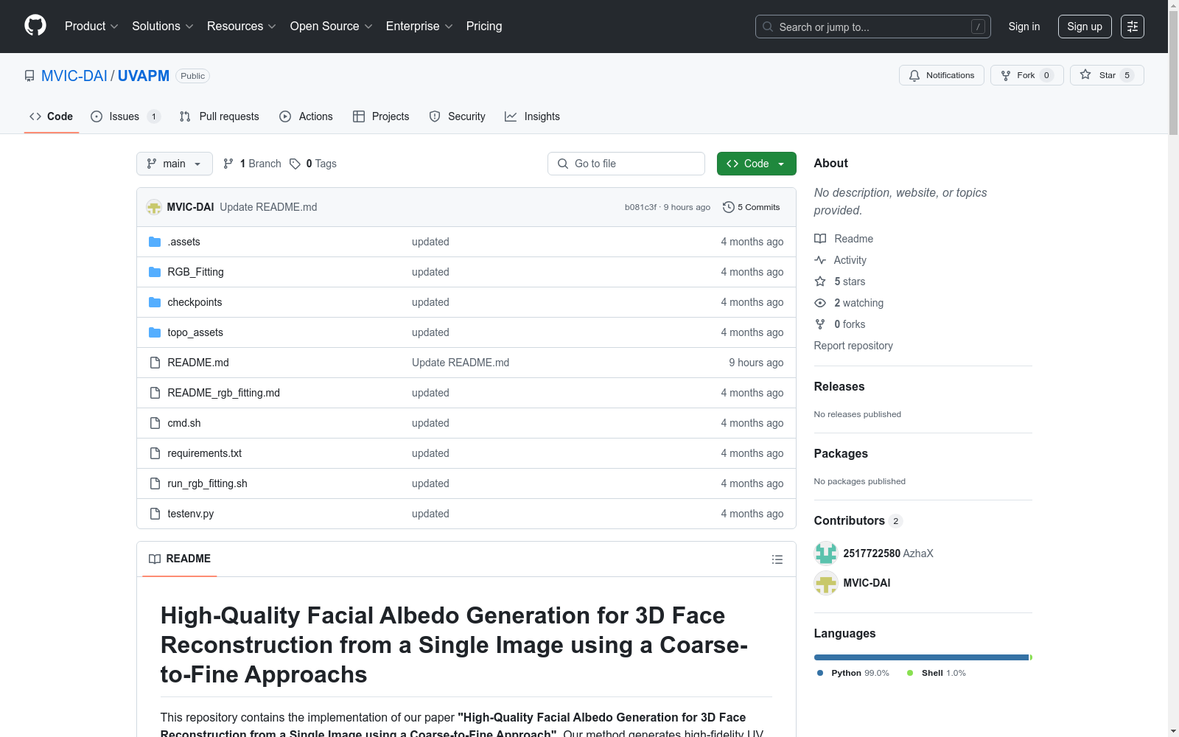The height and width of the screenshot is (737, 1179).
Task: Open the Pull requests tab
Action: point(220,116)
